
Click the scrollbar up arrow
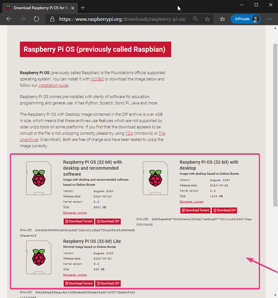coord(275,28)
